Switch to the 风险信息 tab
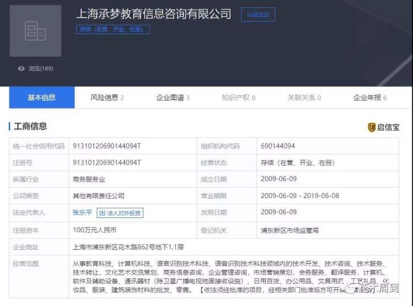The image size is (413, 306). tap(107, 97)
